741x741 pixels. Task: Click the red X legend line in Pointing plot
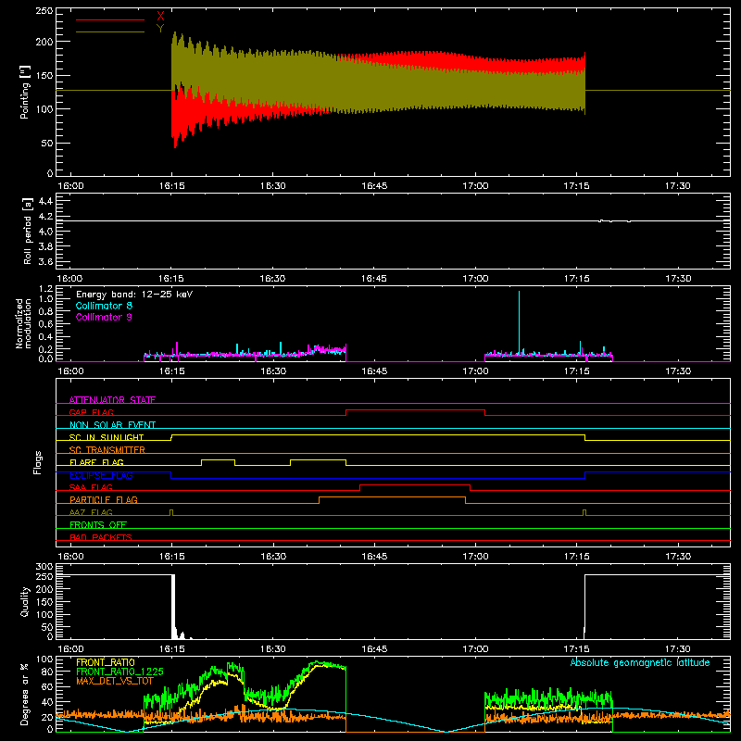click(110, 19)
